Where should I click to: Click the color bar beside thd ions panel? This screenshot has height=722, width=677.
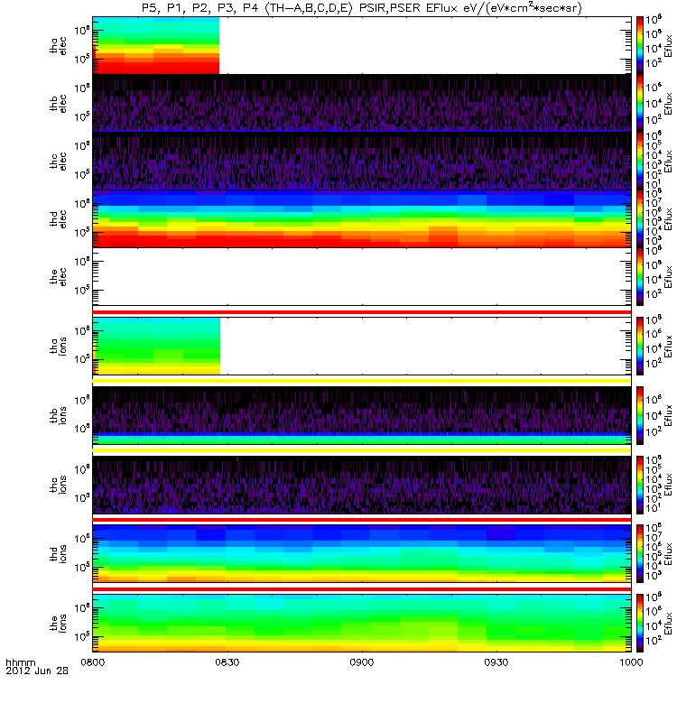[640, 553]
